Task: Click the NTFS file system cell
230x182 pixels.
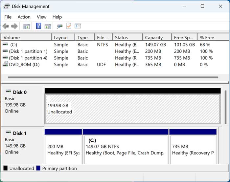Action: coord(103,45)
